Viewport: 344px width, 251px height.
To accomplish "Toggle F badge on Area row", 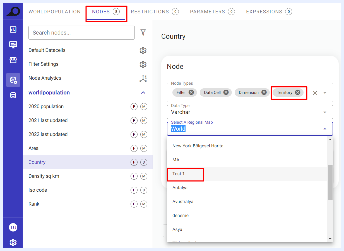I will pyautogui.click(x=134, y=148).
